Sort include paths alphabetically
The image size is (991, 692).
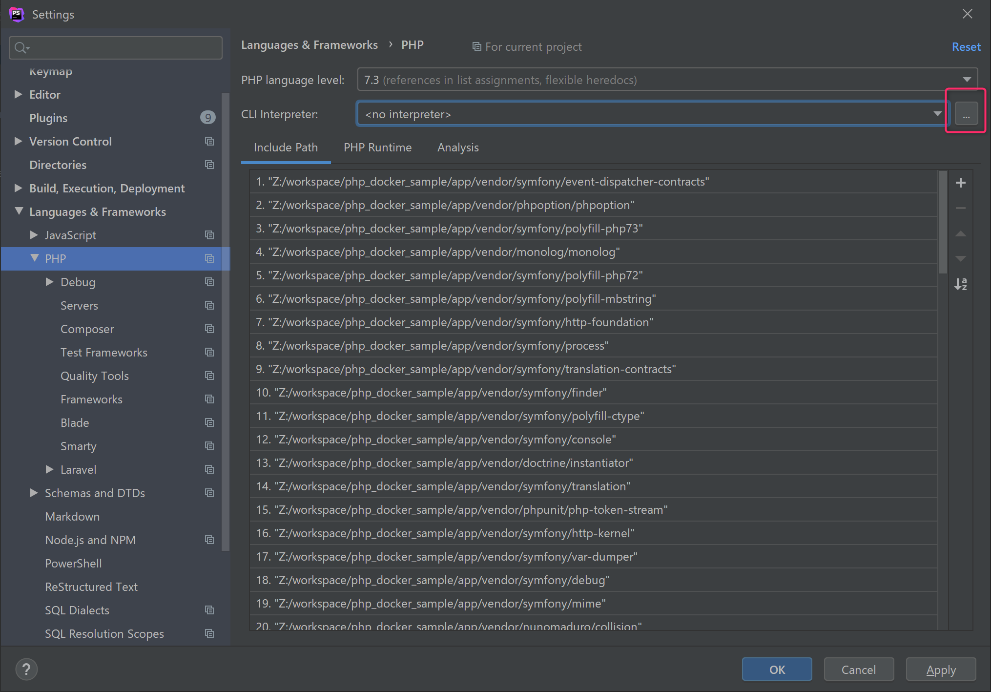[x=960, y=284]
